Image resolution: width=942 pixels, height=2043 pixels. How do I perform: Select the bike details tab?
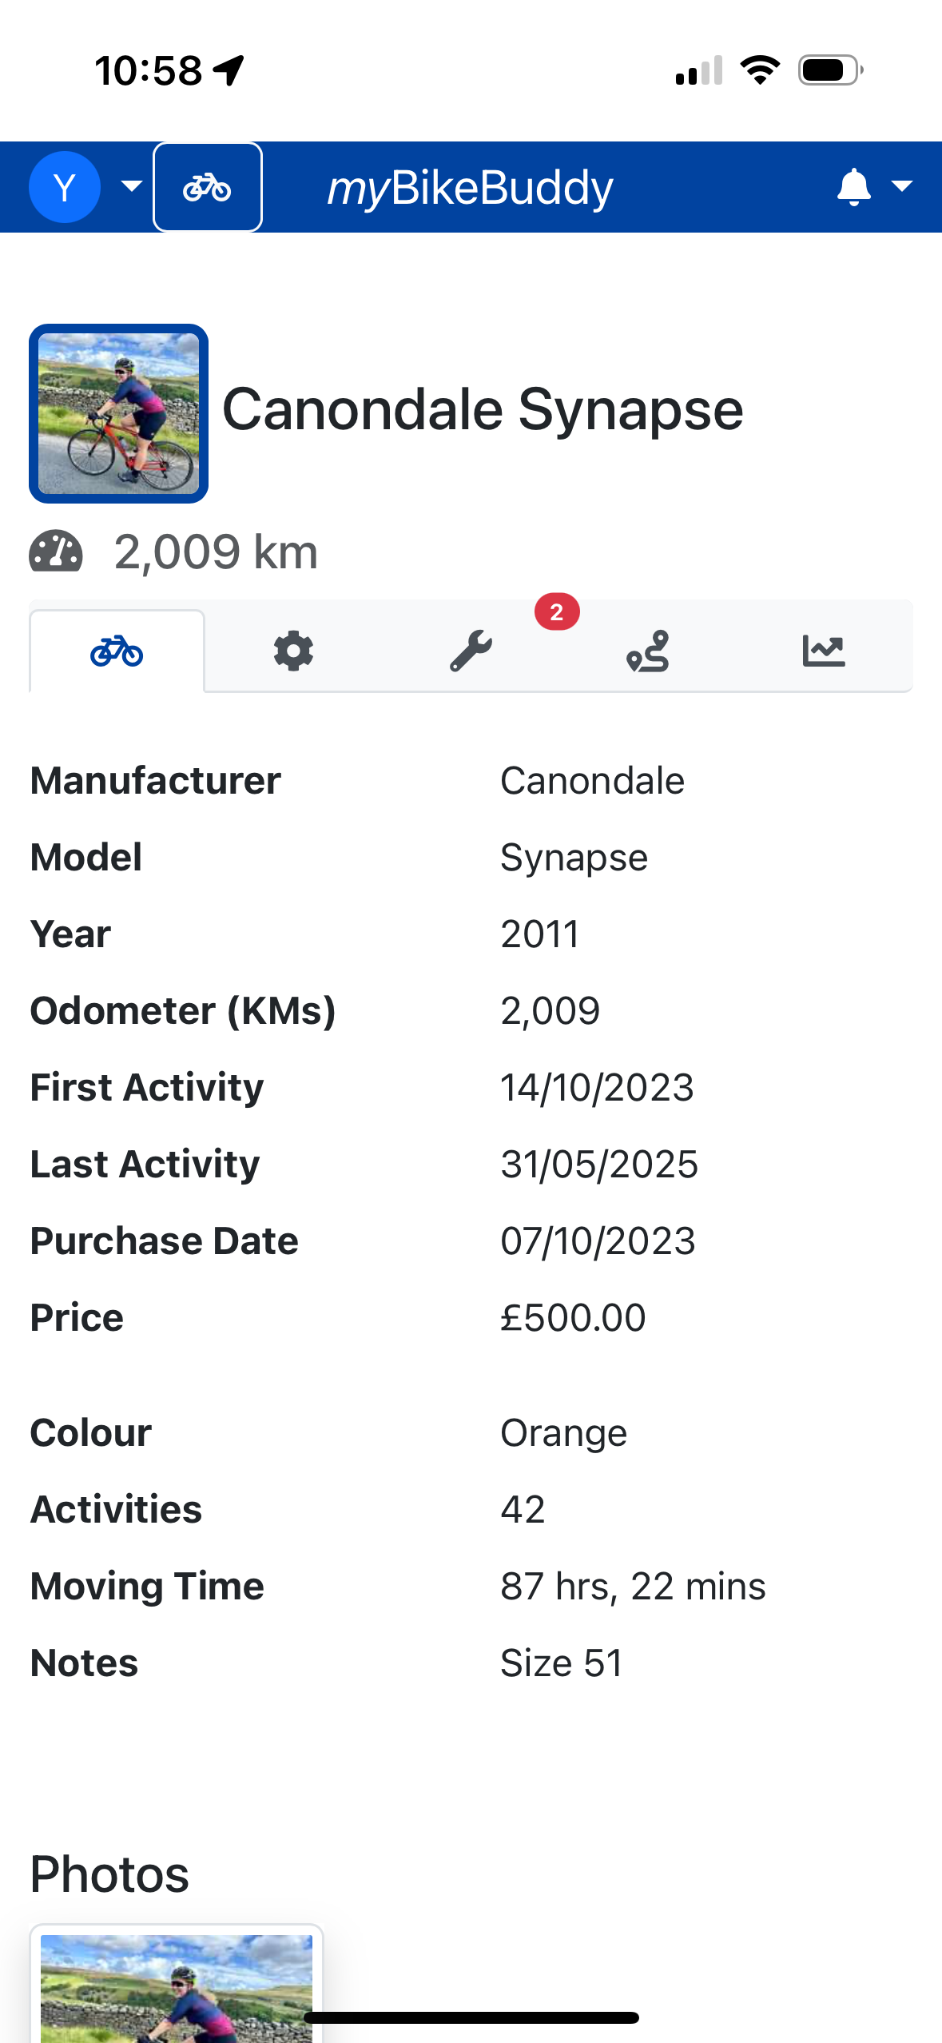[117, 651]
